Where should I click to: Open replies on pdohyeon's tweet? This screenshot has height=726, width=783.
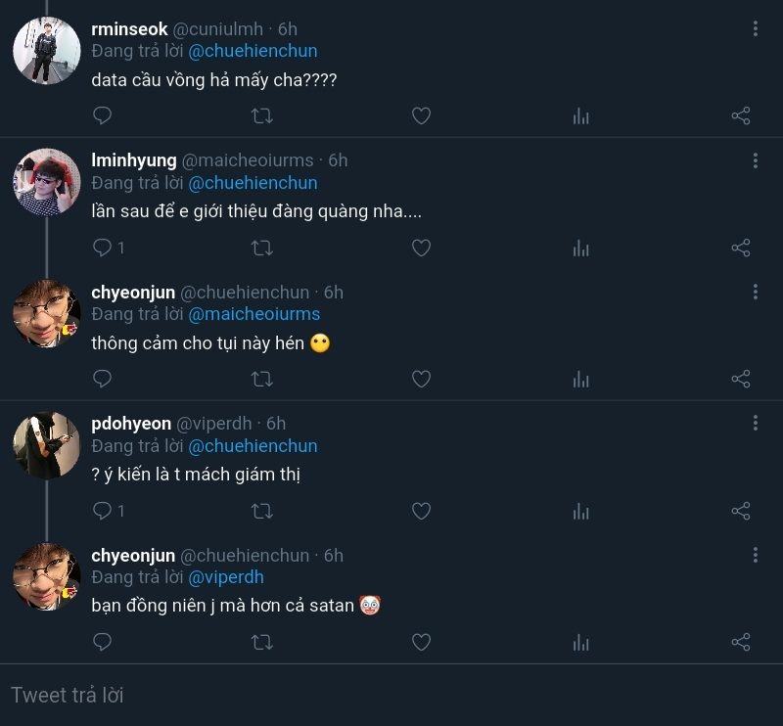click(102, 511)
